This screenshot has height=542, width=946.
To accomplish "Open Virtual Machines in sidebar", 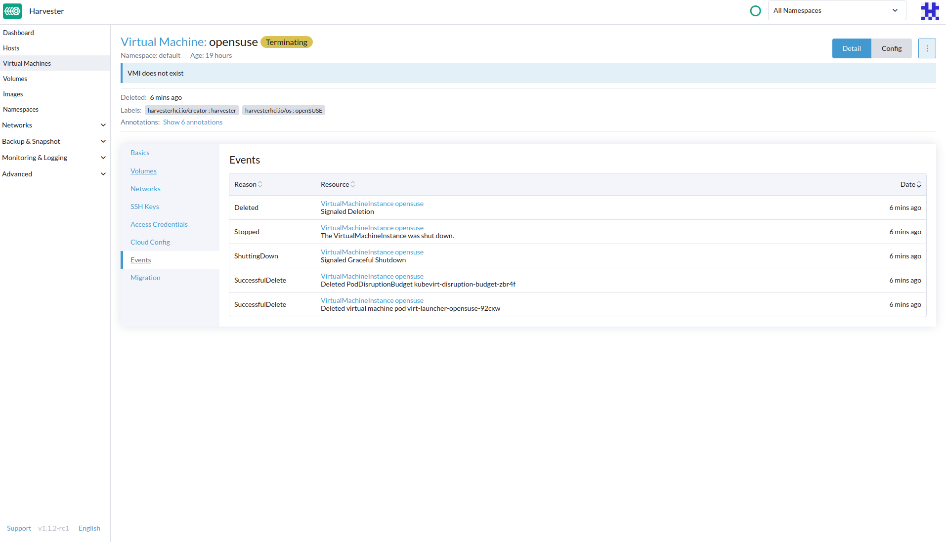I will click(x=55, y=63).
